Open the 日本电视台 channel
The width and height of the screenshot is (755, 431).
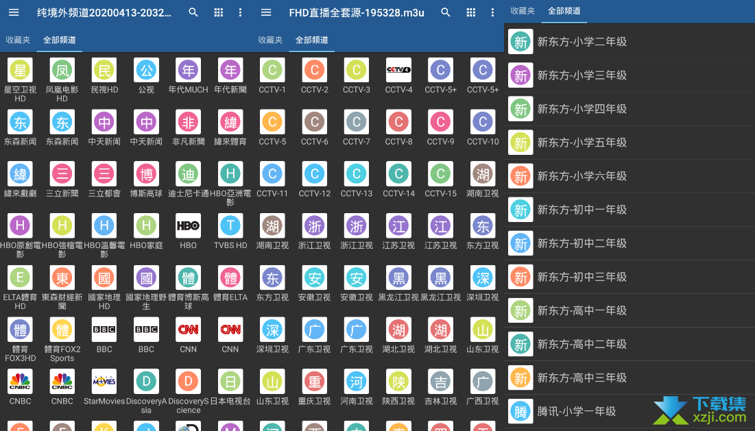point(230,387)
